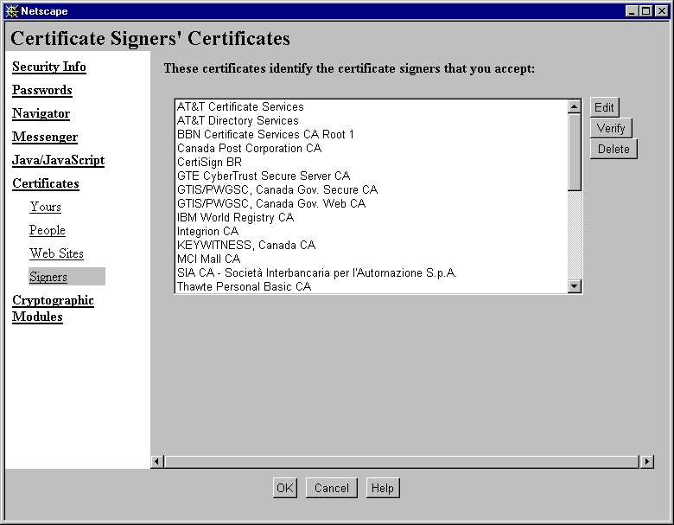
Task: Maximize the Netscape window
Action: (645, 11)
